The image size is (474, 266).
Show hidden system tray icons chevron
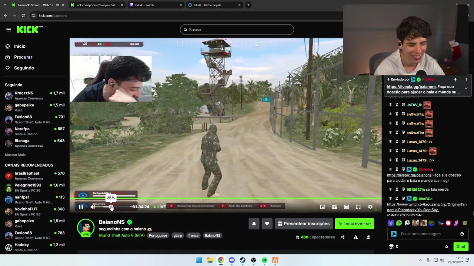point(421,260)
